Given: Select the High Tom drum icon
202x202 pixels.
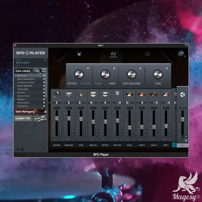Looking at the screenshot, I should [x=93, y=94].
